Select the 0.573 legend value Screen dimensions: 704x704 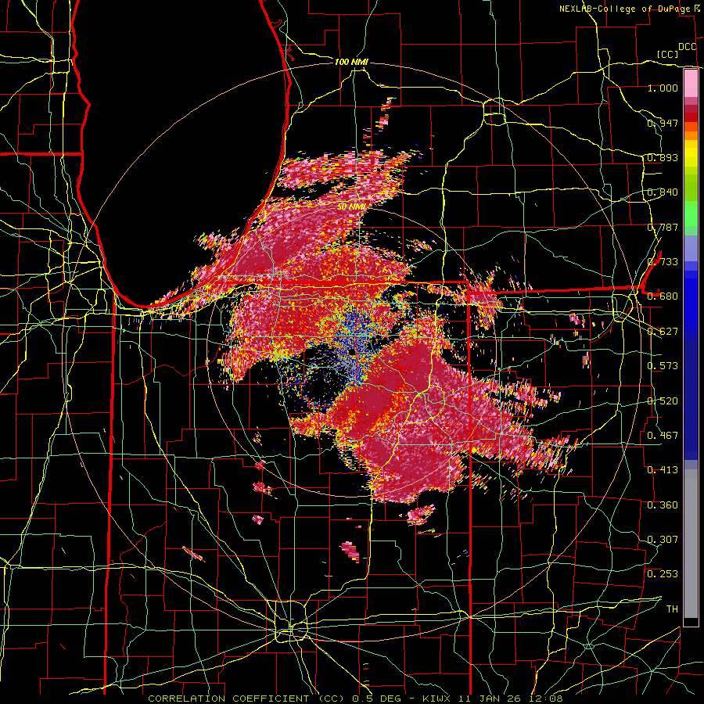[x=663, y=366]
